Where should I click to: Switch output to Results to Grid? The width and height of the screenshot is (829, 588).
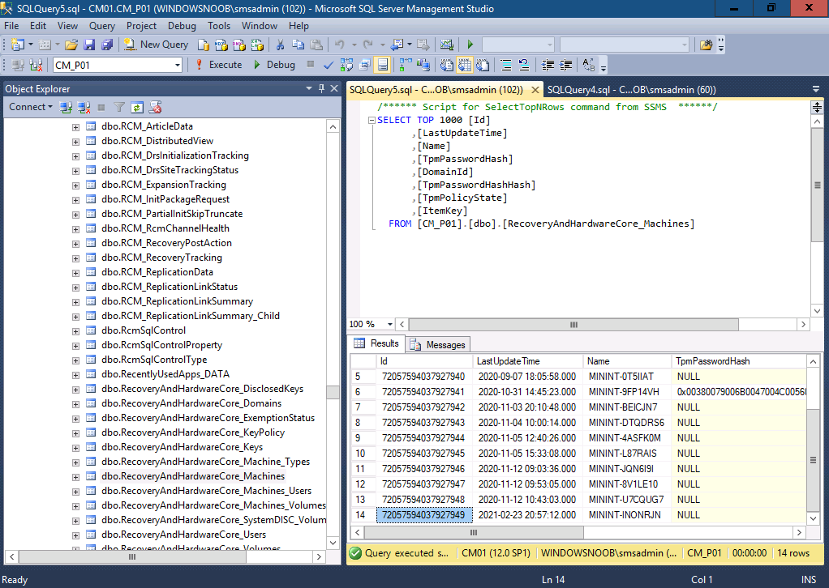465,65
